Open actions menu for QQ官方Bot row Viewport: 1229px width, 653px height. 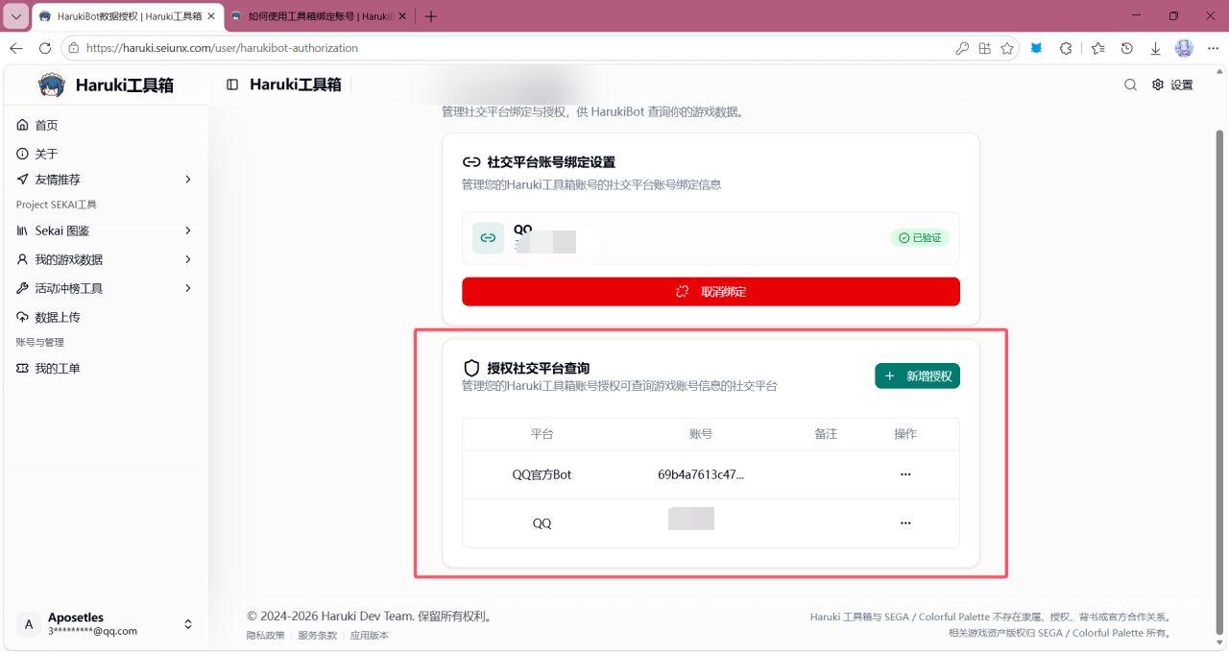[905, 474]
